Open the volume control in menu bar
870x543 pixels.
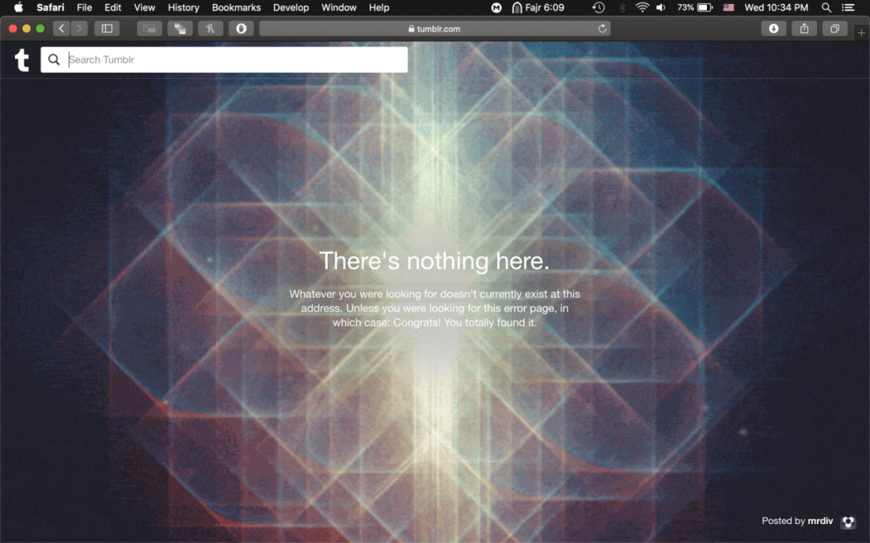click(x=661, y=8)
